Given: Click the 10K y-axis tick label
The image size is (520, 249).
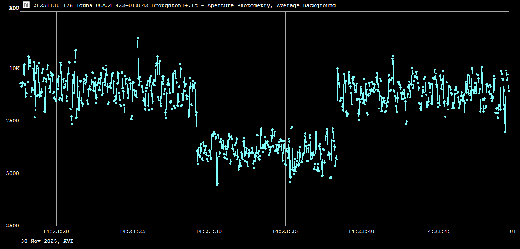Looking at the screenshot, I should coord(14,68).
